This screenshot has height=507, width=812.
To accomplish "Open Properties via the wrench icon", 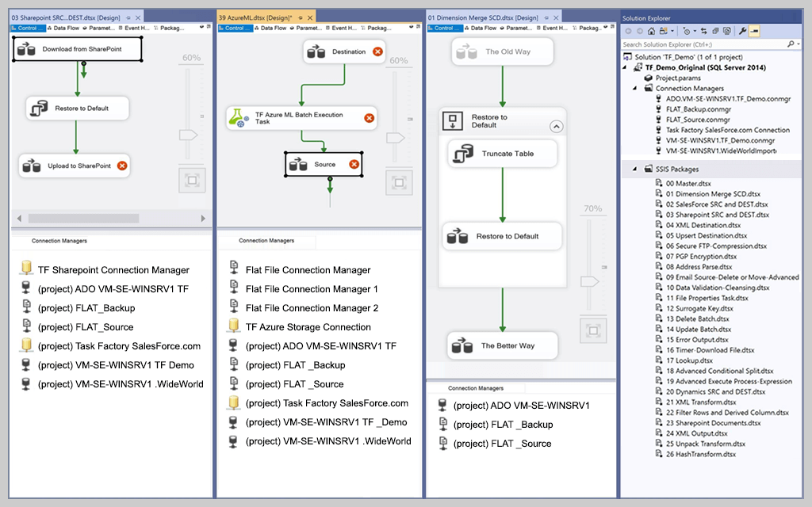I will tap(742, 31).
